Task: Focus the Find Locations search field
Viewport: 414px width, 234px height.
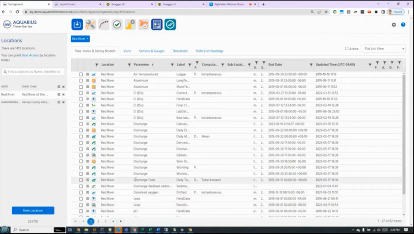Action: point(33,72)
